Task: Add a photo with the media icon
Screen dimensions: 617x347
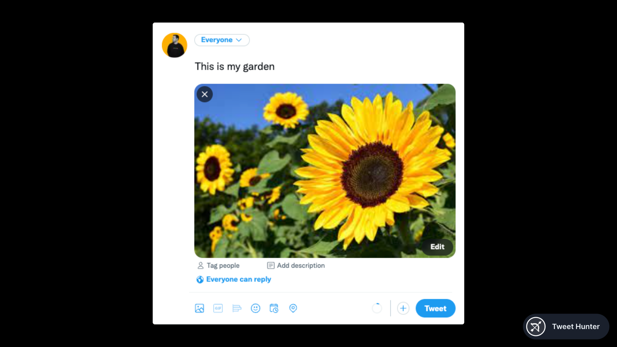Action: coord(199,308)
